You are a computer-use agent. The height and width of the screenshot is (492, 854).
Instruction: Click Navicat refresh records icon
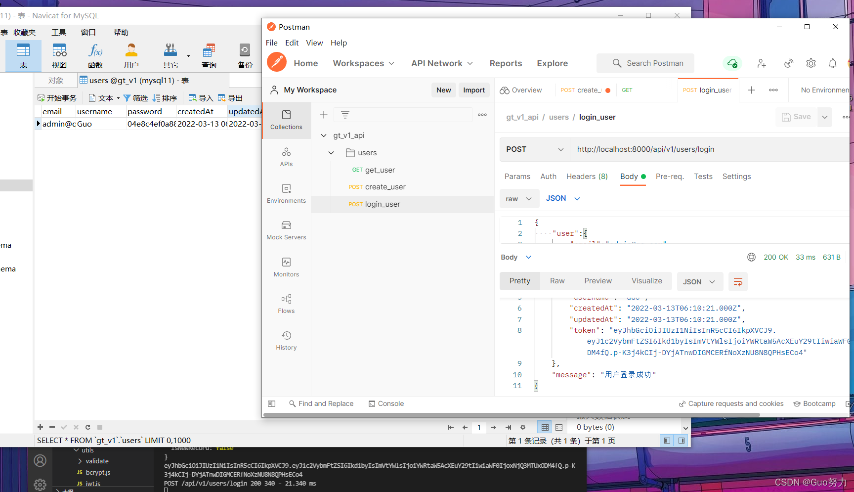coord(87,427)
